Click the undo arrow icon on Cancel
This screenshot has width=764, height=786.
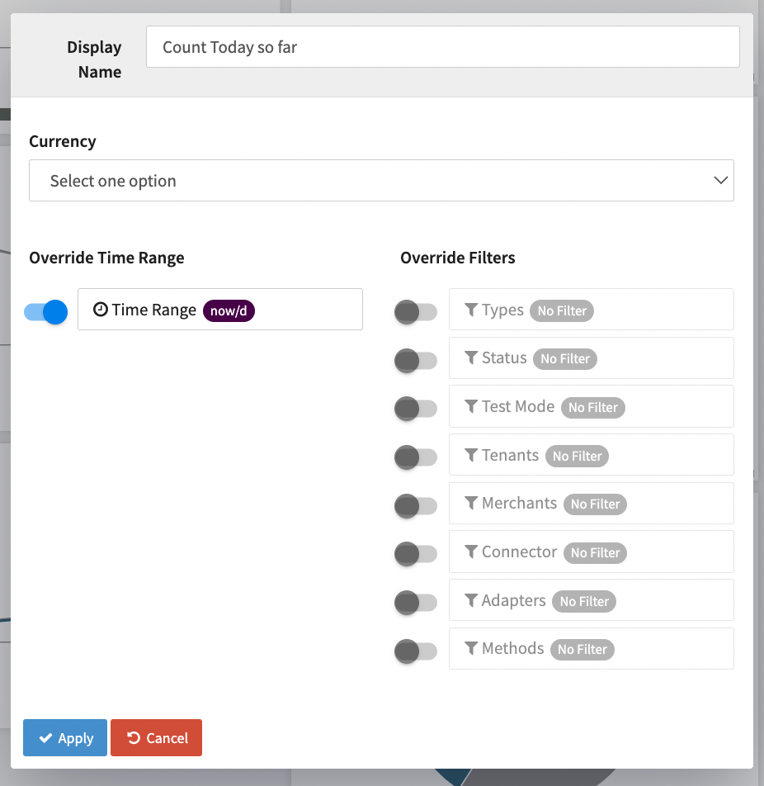134,738
